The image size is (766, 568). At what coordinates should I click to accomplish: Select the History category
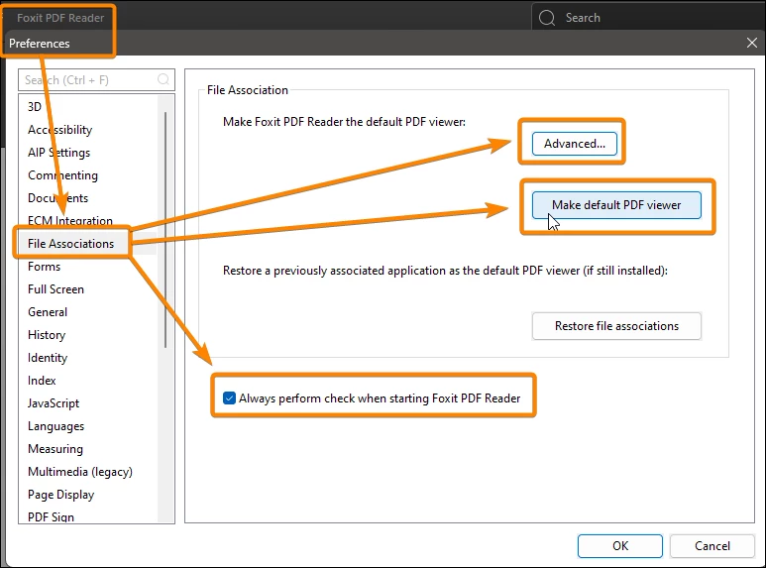point(47,335)
